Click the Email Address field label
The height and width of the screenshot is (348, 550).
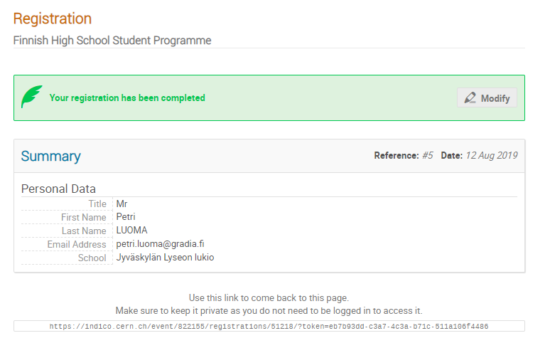pos(77,245)
